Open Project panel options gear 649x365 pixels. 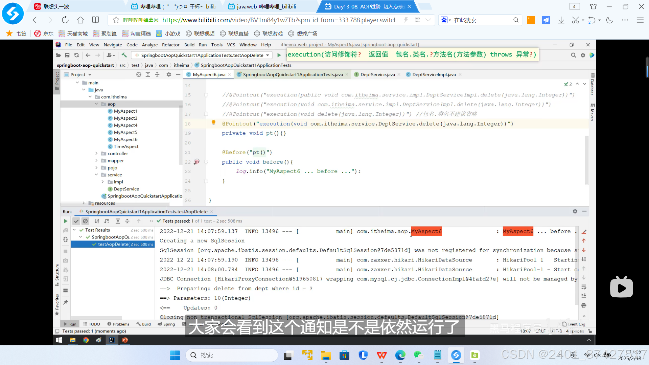click(169, 74)
